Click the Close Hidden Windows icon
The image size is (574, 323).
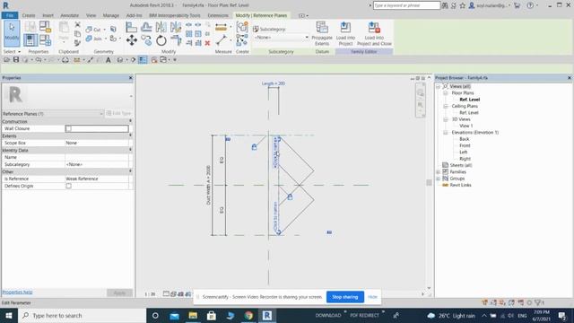pos(154,60)
